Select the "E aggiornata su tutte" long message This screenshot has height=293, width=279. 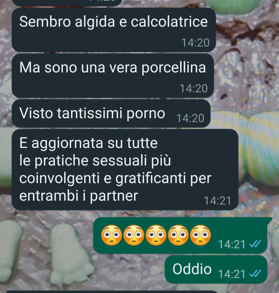[125, 169]
